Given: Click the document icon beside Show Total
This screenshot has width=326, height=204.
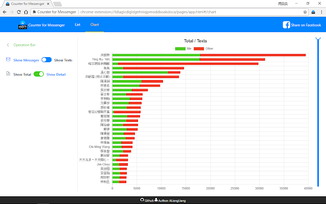Looking at the screenshot, I should [x=8, y=73].
